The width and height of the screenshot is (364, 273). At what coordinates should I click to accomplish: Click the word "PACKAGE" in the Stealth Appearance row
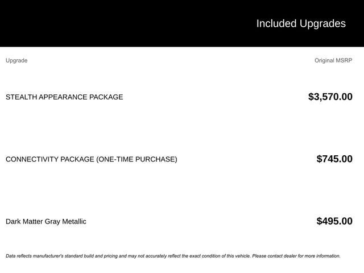pyautogui.click(x=106, y=97)
